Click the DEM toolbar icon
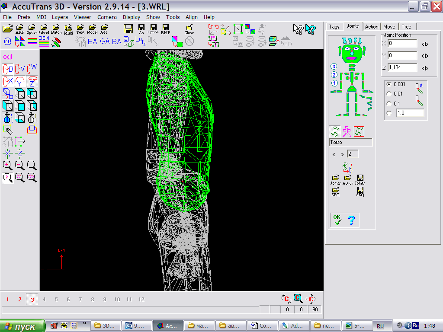This screenshot has width=443, height=332. 44,41
